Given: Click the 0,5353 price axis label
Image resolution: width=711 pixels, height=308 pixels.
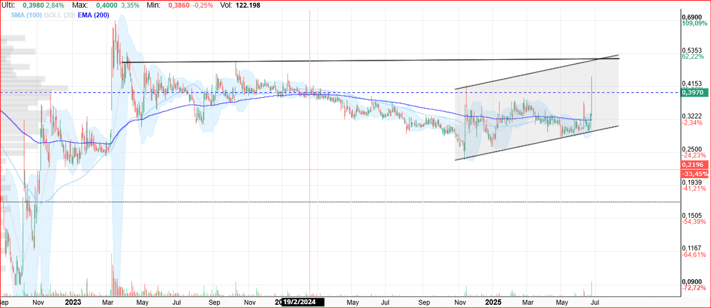Looking at the screenshot, I should 692,50.
